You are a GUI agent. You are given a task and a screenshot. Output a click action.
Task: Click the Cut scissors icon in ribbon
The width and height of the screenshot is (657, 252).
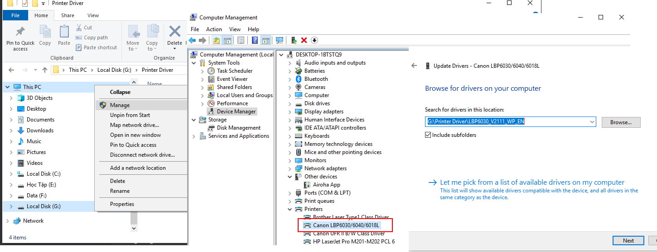click(79, 28)
